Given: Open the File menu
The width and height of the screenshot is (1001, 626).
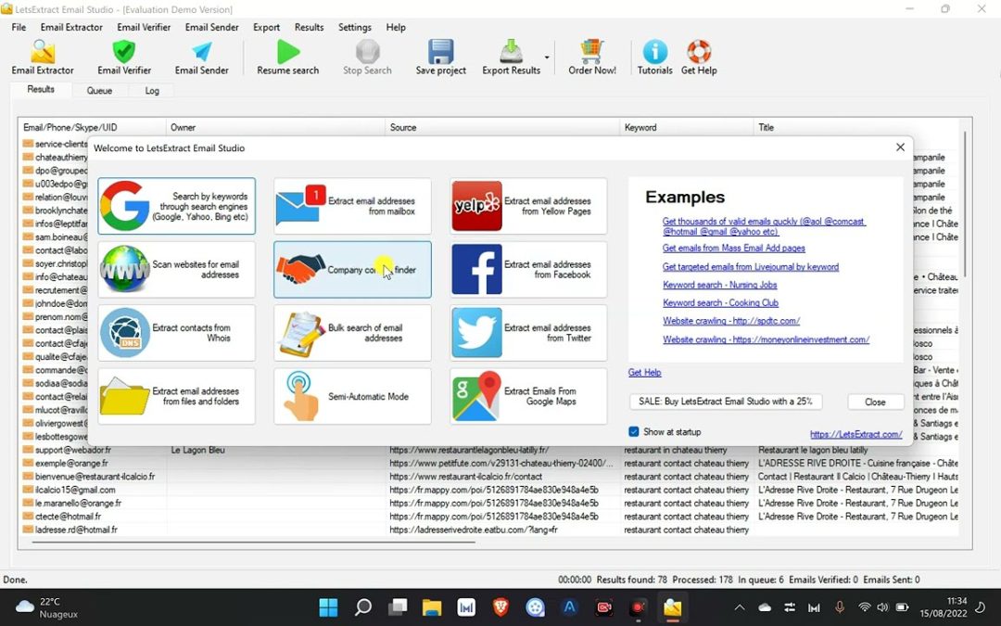Looking at the screenshot, I should coord(19,28).
